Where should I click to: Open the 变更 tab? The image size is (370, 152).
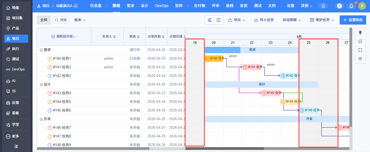(244, 6)
